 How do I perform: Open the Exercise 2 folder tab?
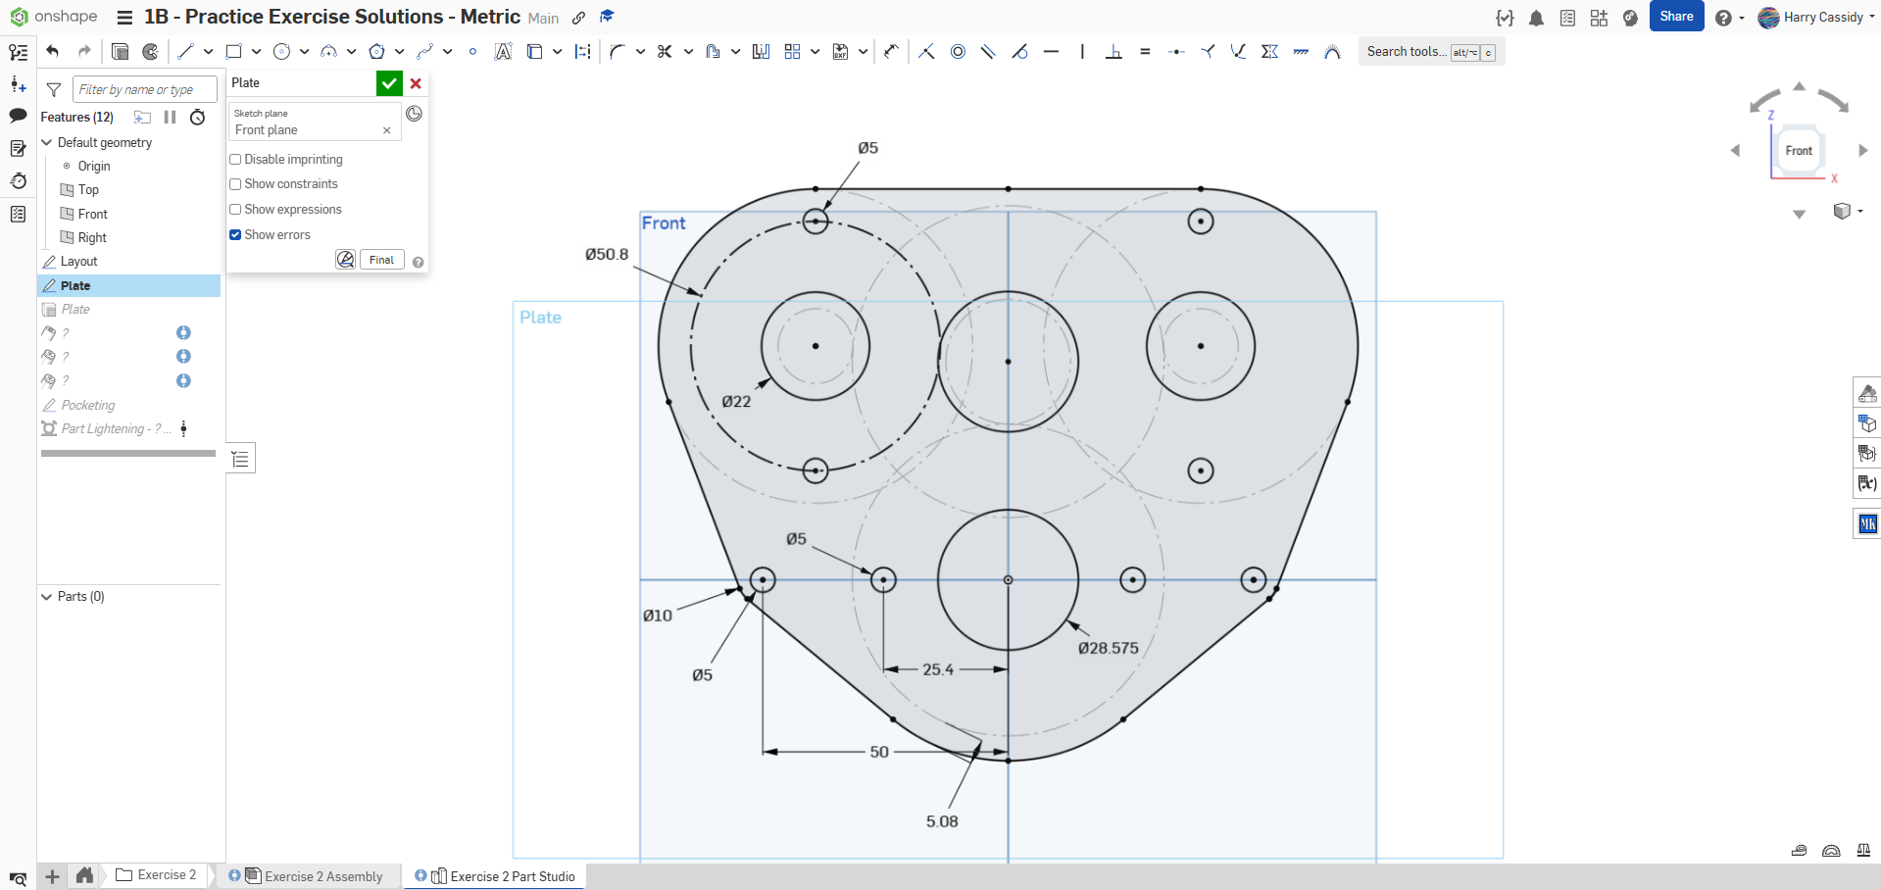click(x=157, y=875)
